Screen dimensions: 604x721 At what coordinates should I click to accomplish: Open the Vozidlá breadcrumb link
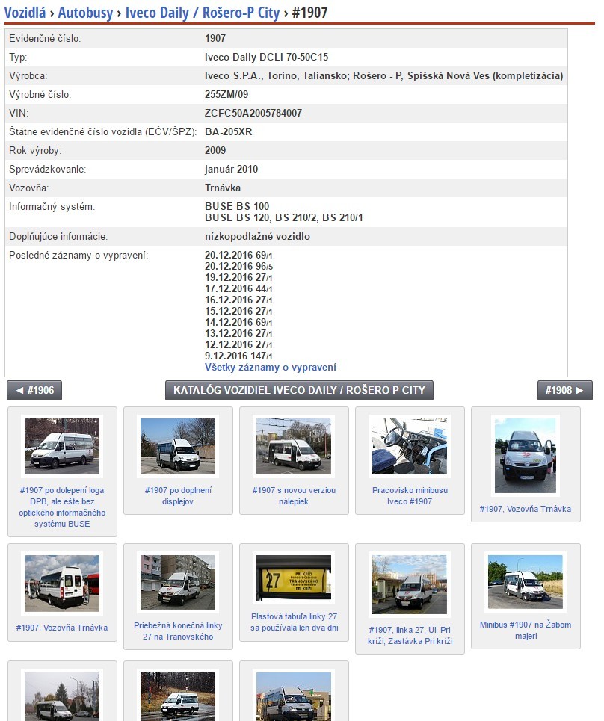click(x=27, y=13)
